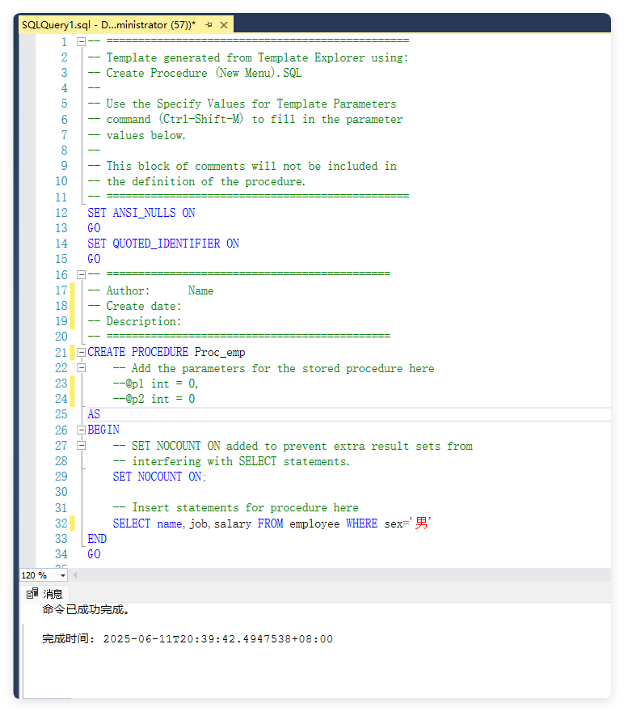Image resolution: width=624 pixels, height=712 pixels.
Task: Click the string value '男' on line 32
Action: point(420,523)
